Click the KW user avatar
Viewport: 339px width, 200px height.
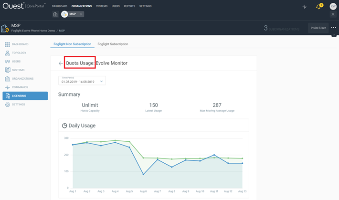point(333,6)
